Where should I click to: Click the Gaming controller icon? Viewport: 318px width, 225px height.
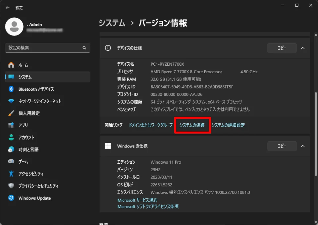click(x=11, y=161)
